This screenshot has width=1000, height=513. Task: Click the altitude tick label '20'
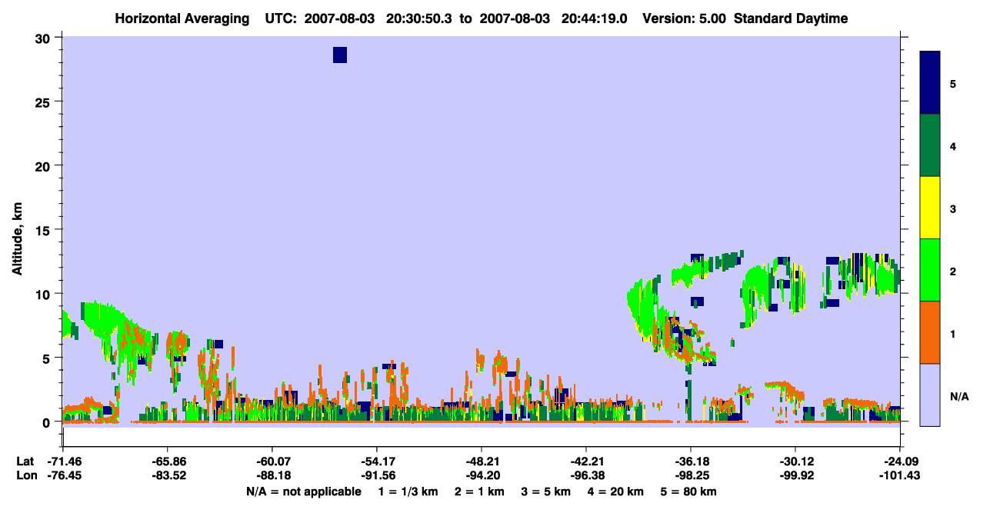45,165
